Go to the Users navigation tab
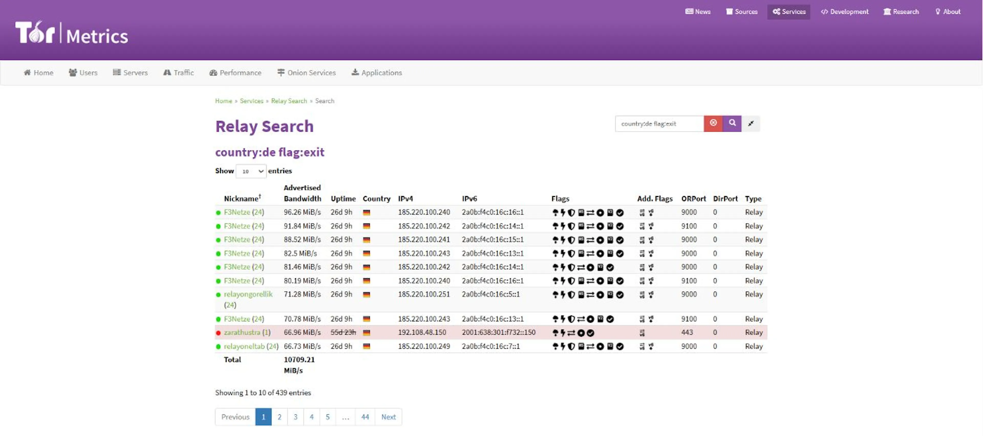The image size is (983, 436). tap(83, 72)
